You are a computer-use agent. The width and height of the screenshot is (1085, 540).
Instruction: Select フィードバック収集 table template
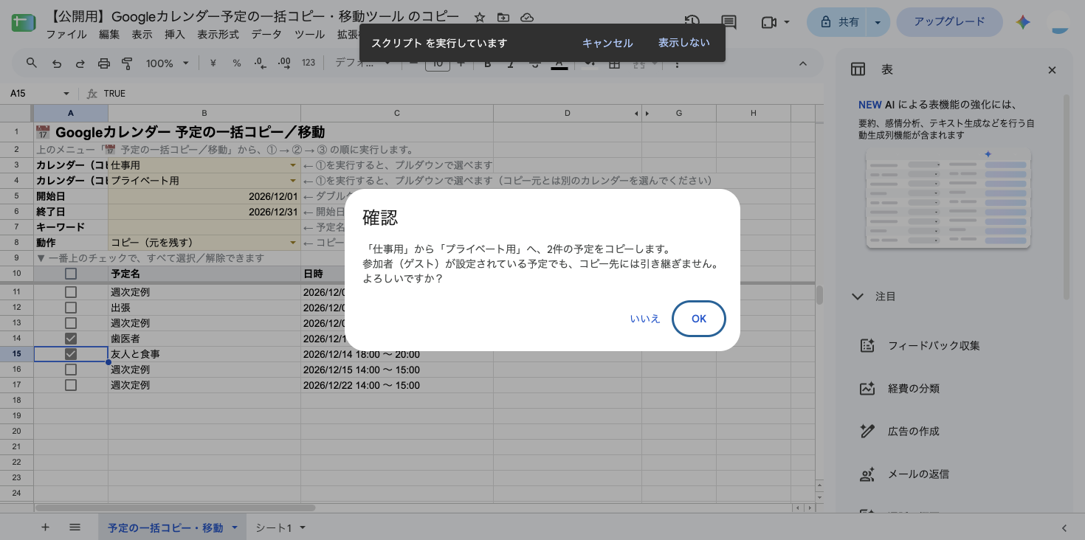(x=934, y=346)
